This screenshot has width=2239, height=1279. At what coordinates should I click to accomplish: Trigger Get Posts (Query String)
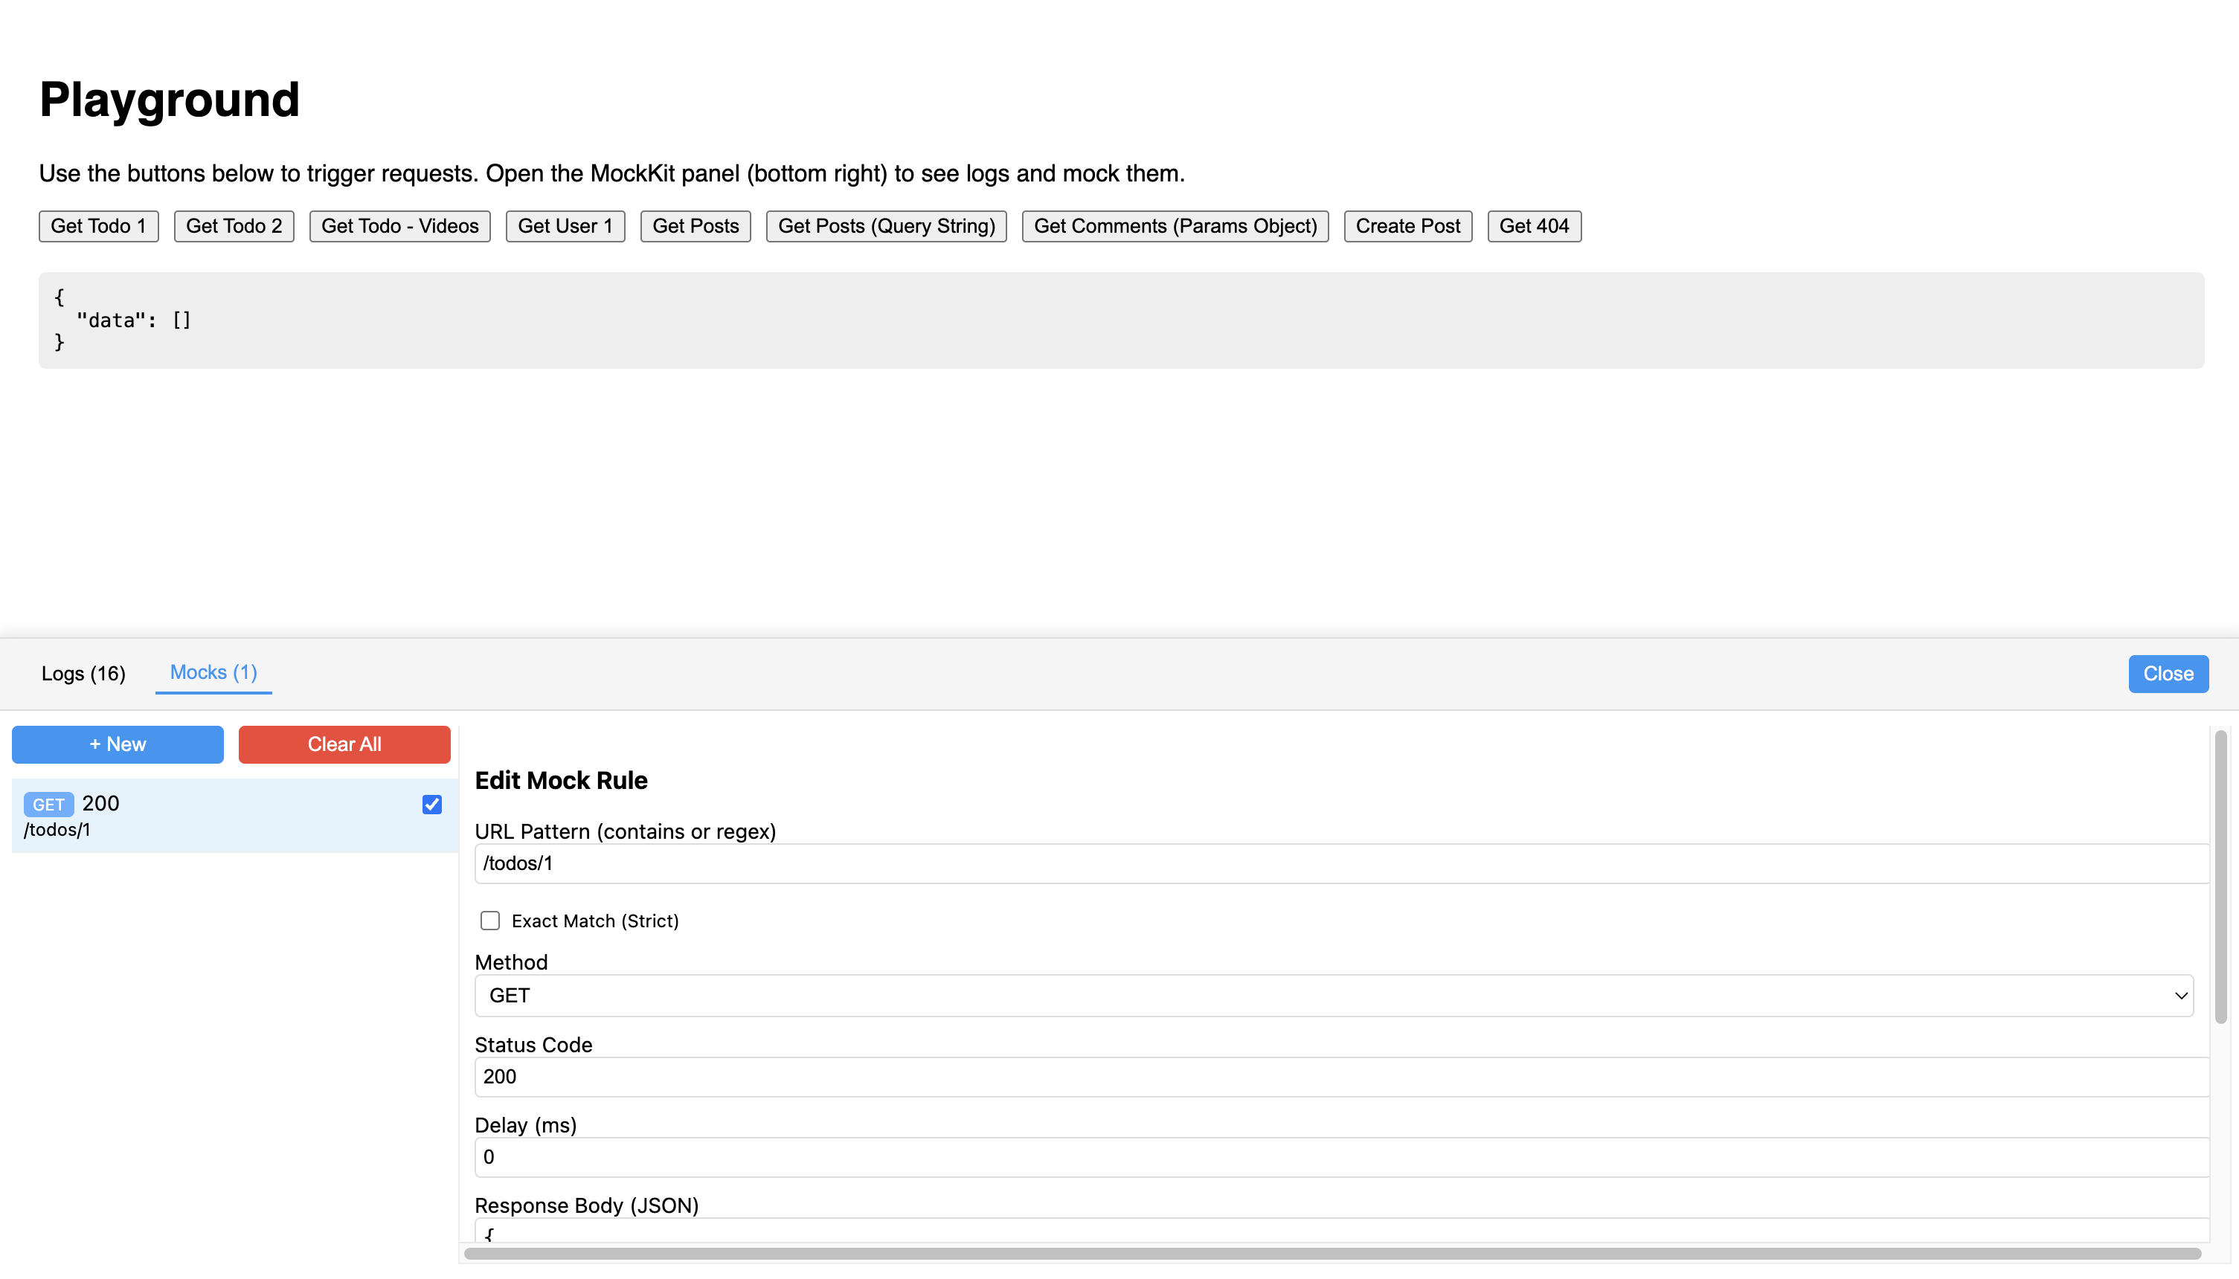click(886, 226)
